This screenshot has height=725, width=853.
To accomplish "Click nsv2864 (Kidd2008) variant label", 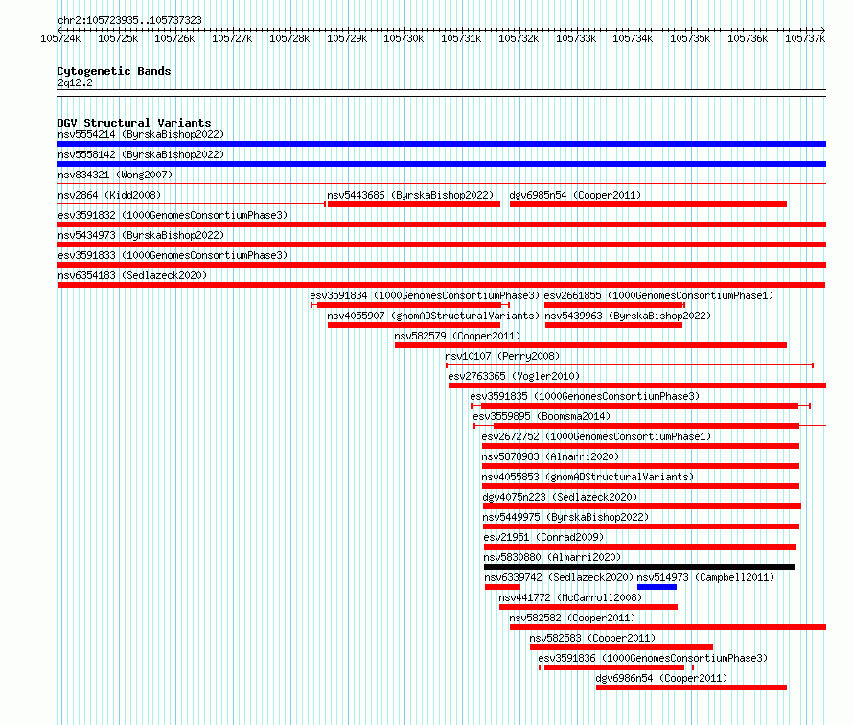I will tap(109, 195).
